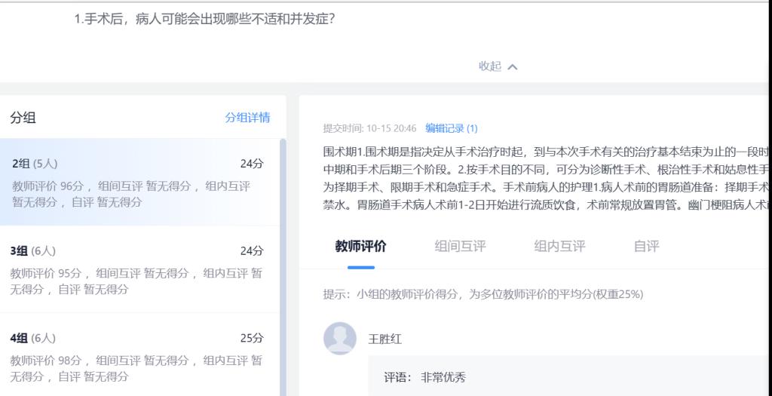Image resolution: width=772 pixels, height=396 pixels.
Task: Click the avatar icon of teacher 王胜红
Action: (x=340, y=339)
